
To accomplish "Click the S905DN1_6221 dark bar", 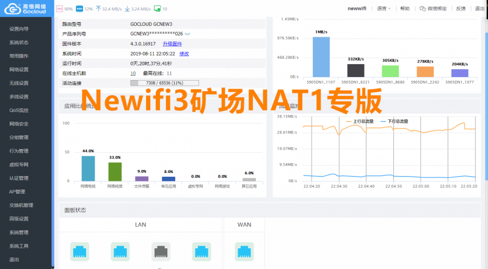I will click(355, 70).
